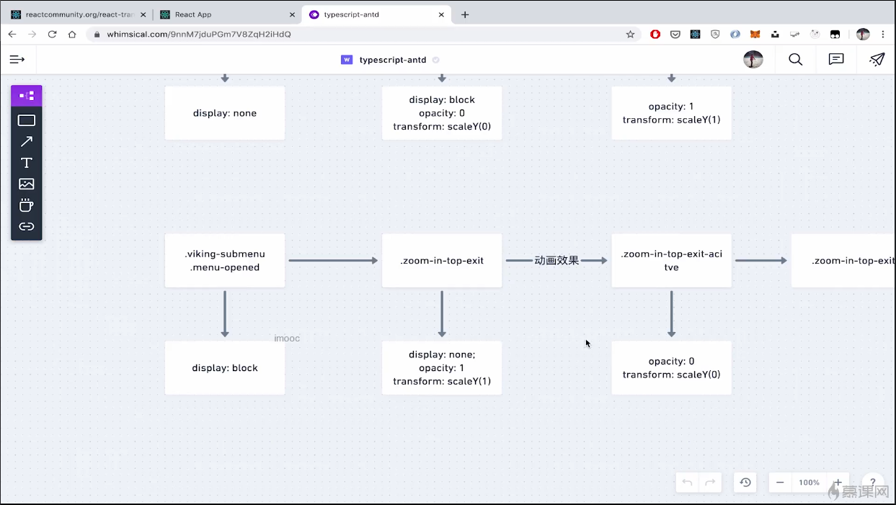Open the typescript-antd title dropdown

tap(393, 60)
